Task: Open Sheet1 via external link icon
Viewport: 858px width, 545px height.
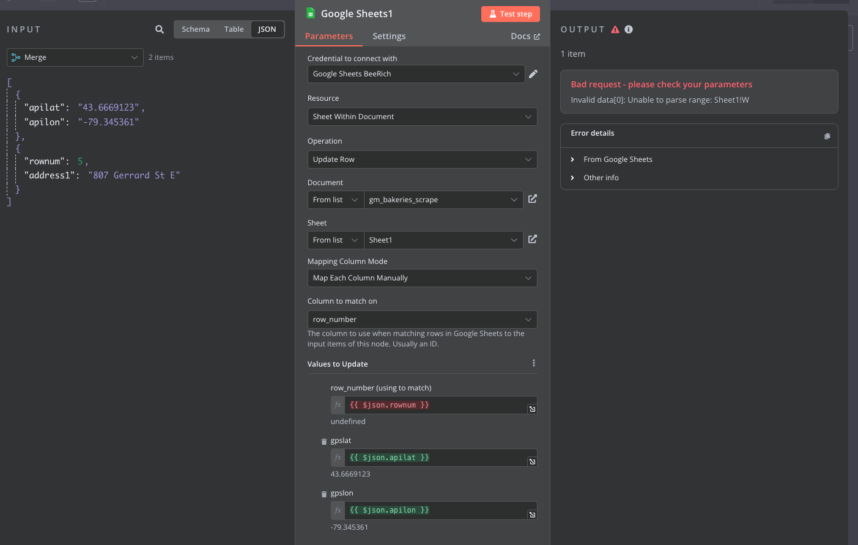Action: tap(533, 240)
